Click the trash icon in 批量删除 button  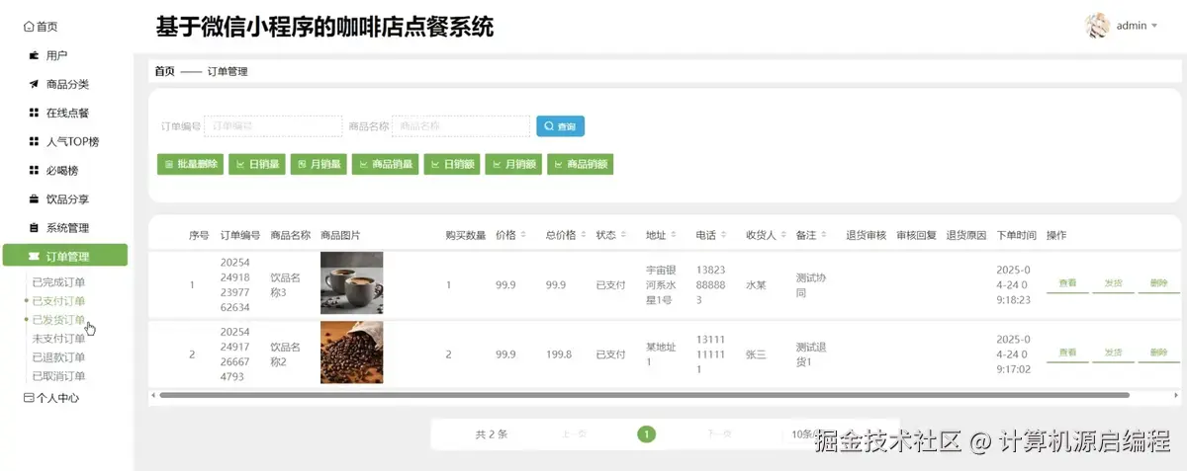coord(169,164)
